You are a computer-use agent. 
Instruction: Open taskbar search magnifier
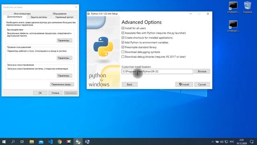point(13,141)
